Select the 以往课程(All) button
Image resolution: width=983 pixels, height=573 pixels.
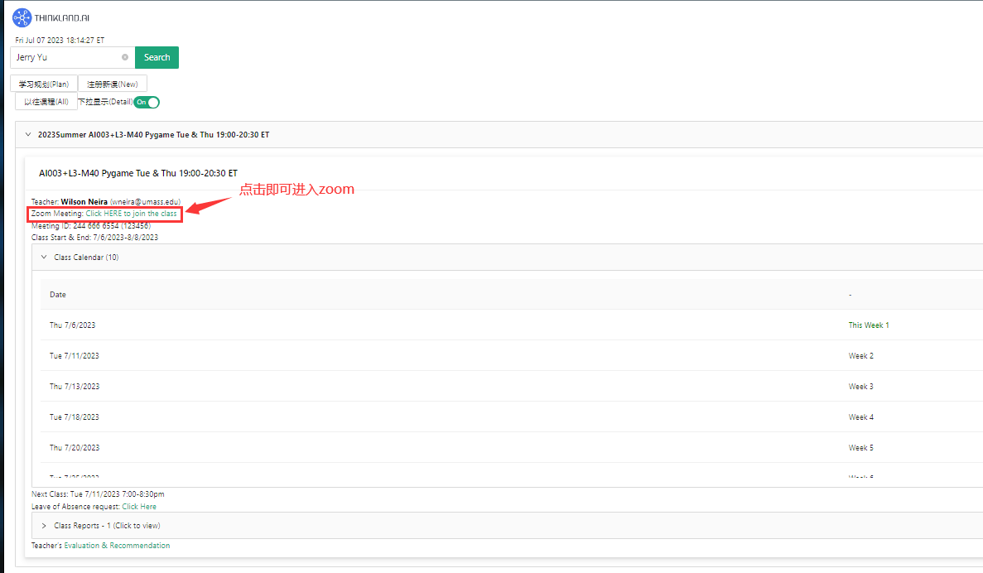click(x=46, y=102)
